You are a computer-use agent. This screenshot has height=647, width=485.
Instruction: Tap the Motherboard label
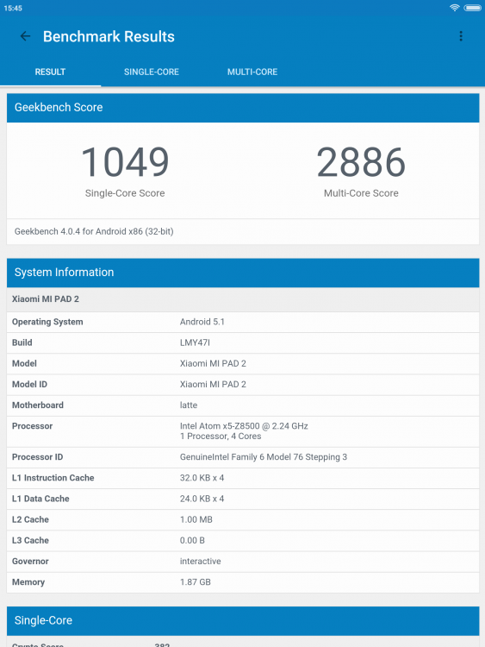[x=38, y=405]
